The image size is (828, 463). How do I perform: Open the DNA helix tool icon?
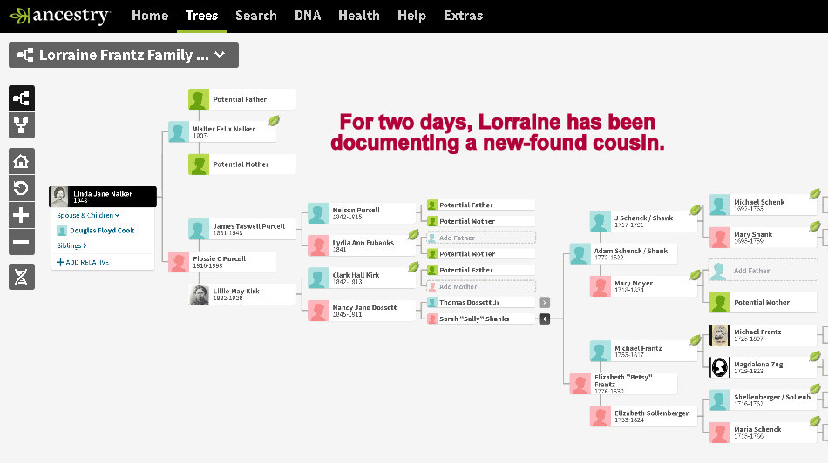pos(22,277)
